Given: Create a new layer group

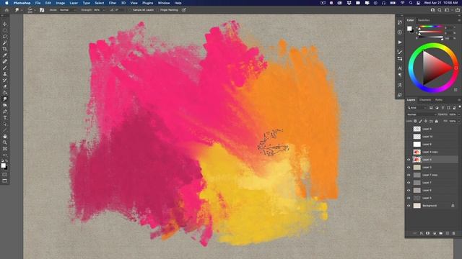Looking at the screenshot, I should coord(441,233).
